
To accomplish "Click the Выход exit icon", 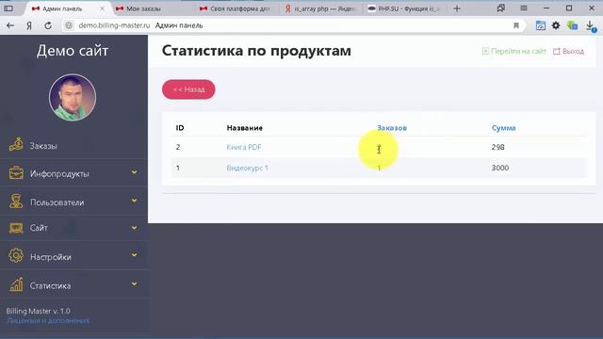I will pyautogui.click(x=557, y=51).
